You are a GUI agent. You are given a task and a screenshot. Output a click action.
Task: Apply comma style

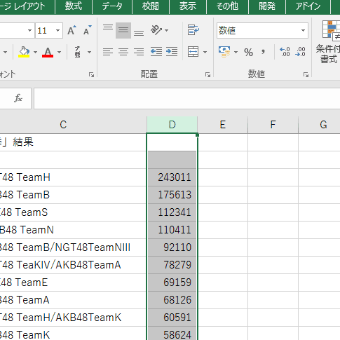[x=263, y=52]
